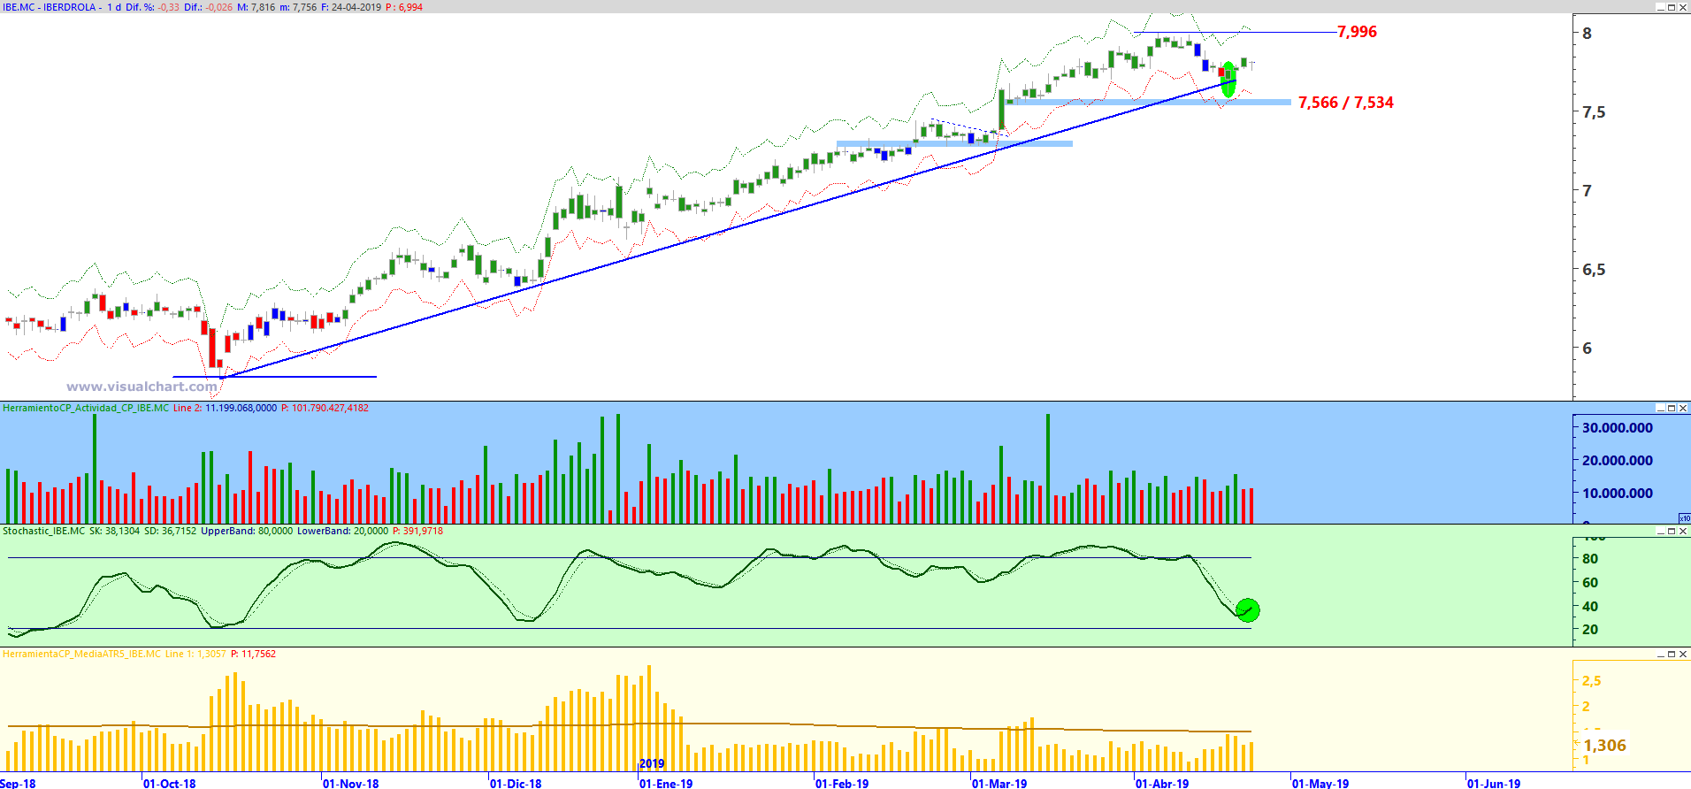
Task: Maximize the MediaATR5 indicator pane
Action: coord(1672,654)
